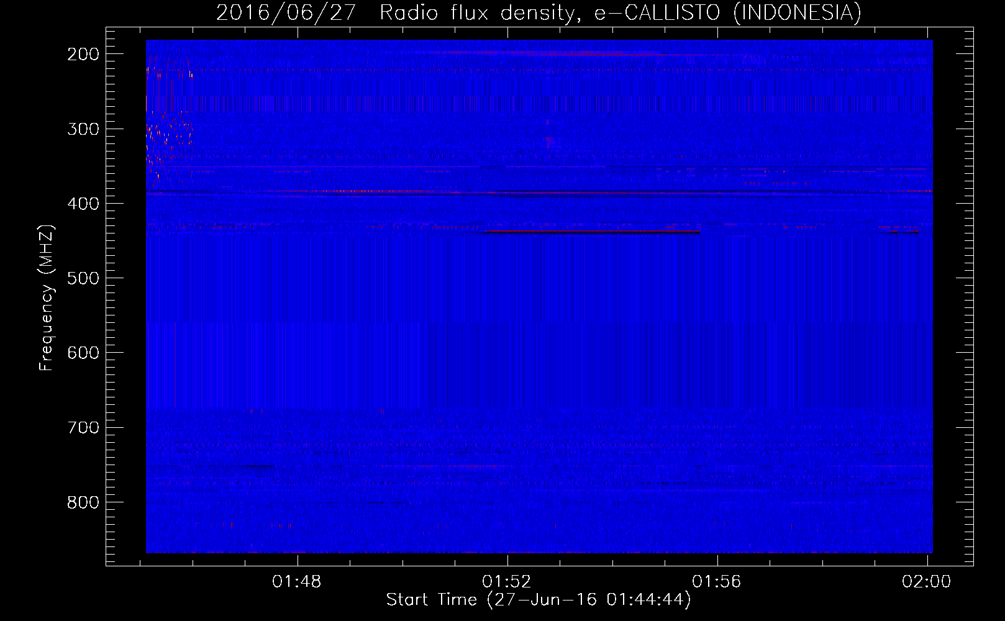Click the 01:56 time tick label
The width and height of the screenshot is (1005, 621).
[x=717, y=581]
